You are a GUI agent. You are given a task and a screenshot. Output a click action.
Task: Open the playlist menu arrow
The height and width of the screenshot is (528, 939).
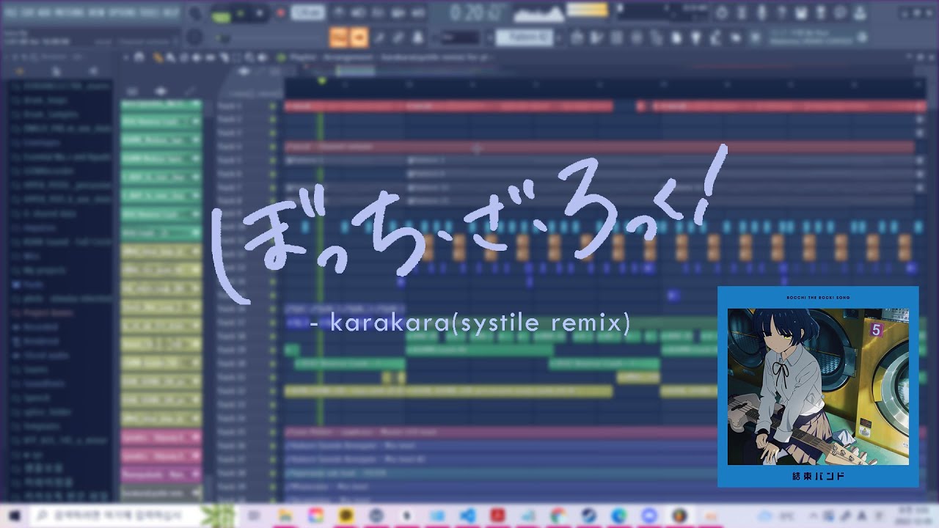125,57
